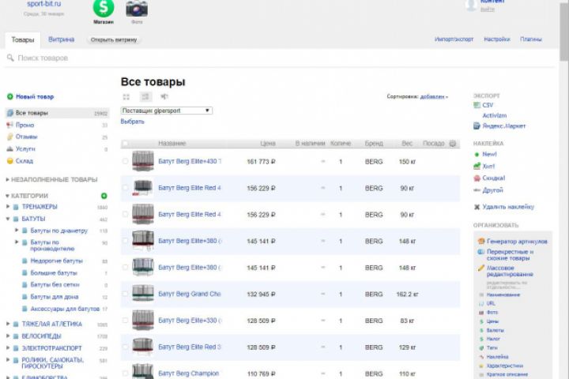Click the Открыть витрину button

coord(114,40)
